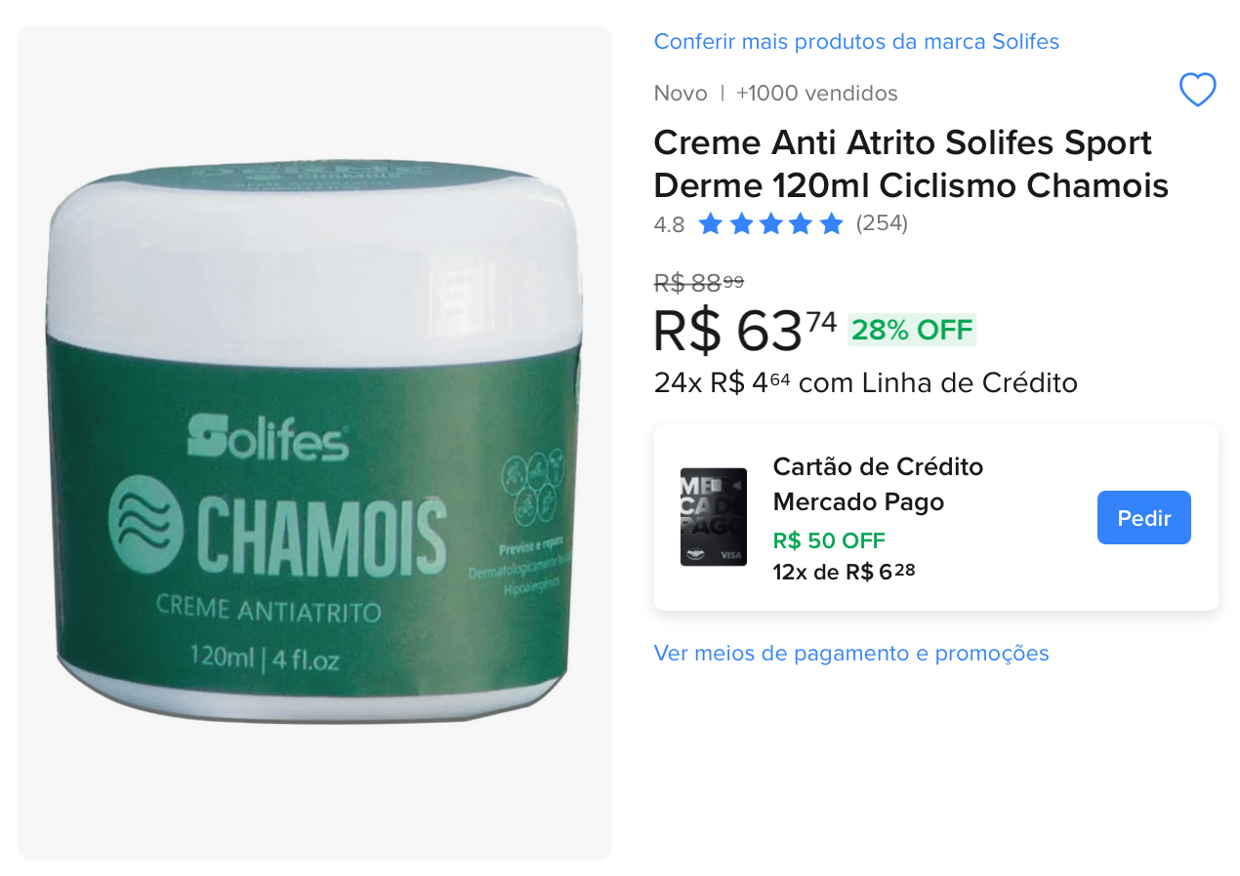1240x876 pixels.
Task: Click the crossed-out R$ 88,99 original price
Action: (699, 283)
